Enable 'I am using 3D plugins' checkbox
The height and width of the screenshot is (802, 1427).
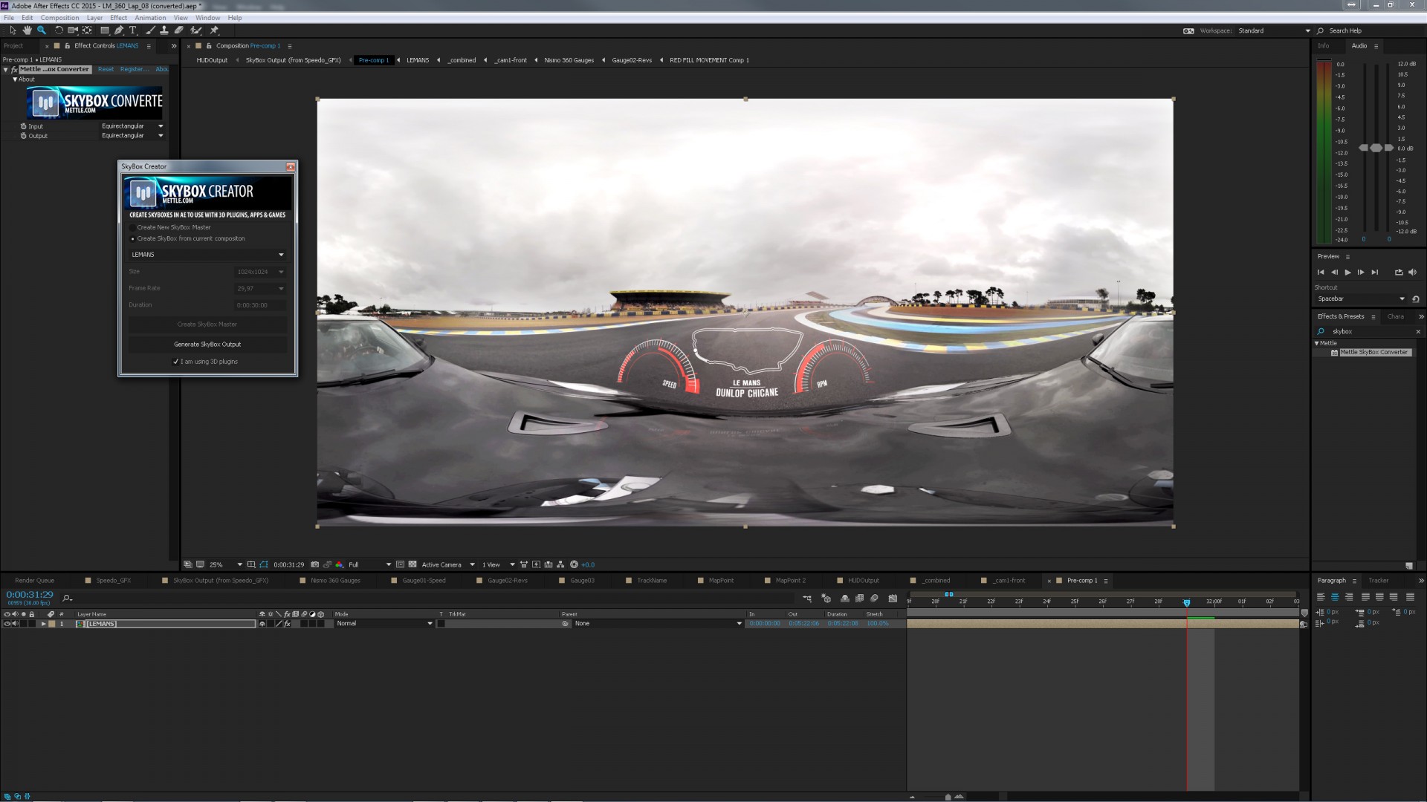[x=176, y=362]
